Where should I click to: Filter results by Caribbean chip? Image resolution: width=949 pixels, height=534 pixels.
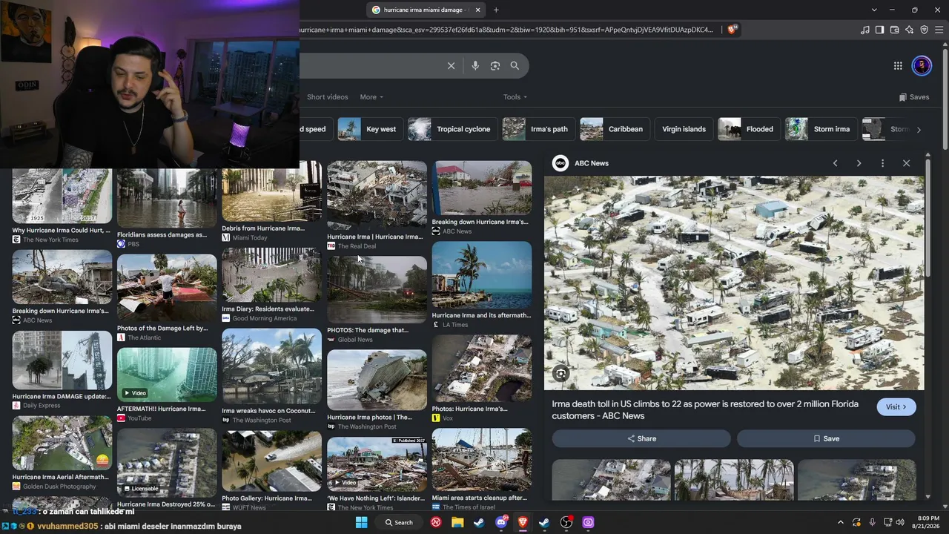(x=613, y=129)
